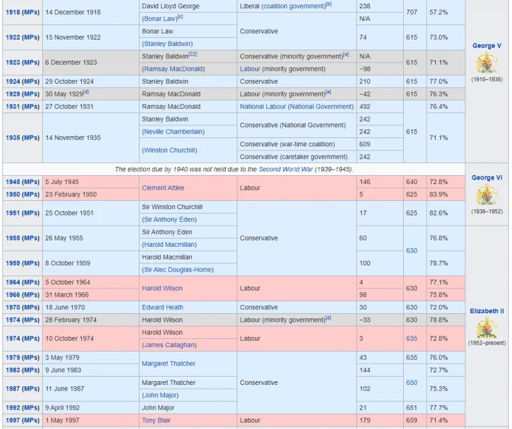512x429 pixels.
Task: Click the George V royal arms image
Action: tap(486, 63)
